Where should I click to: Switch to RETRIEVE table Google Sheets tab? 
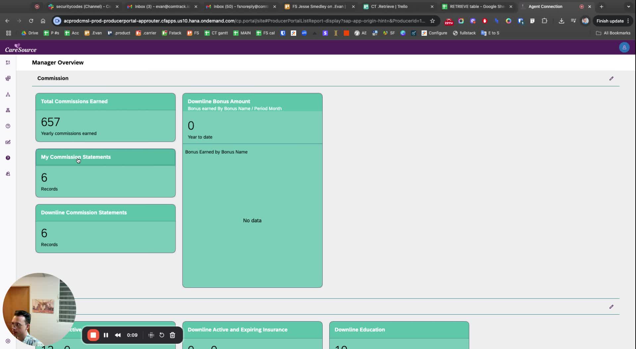pyautogui.click(x=477, y=7)
